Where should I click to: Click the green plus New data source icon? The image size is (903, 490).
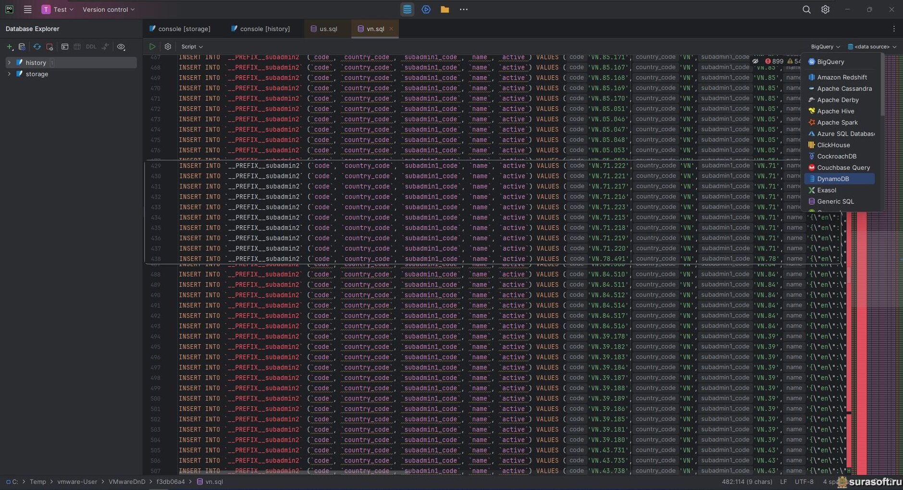coord(9,47)
